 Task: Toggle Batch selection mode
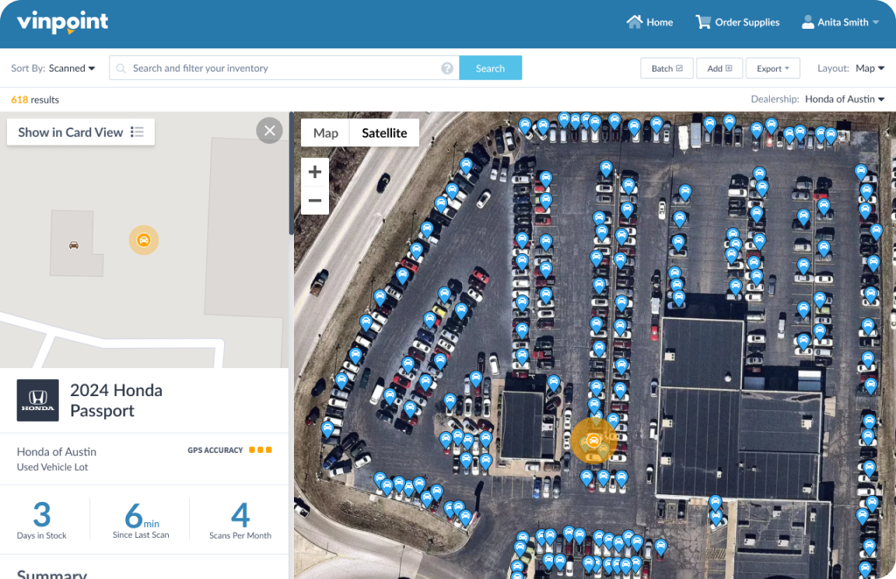[667, 68]
